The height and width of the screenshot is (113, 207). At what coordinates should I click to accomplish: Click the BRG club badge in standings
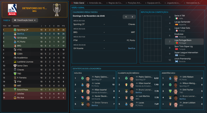pyautogui.click(x=15, y=46)
